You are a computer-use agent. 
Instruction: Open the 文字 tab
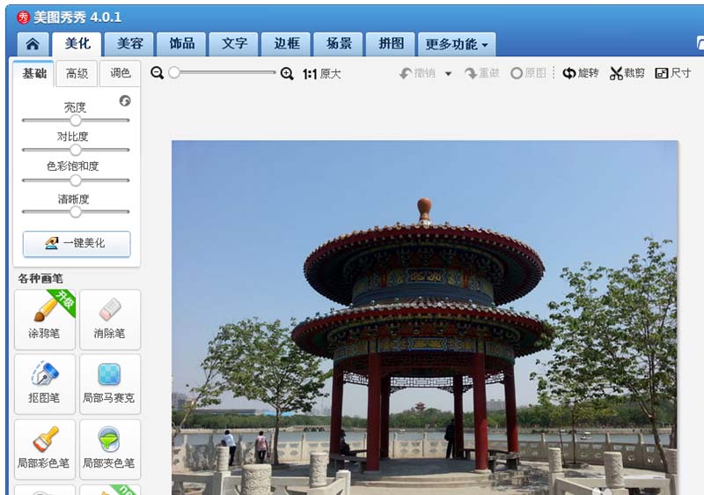pyautogui.click(x=234, y=44)
